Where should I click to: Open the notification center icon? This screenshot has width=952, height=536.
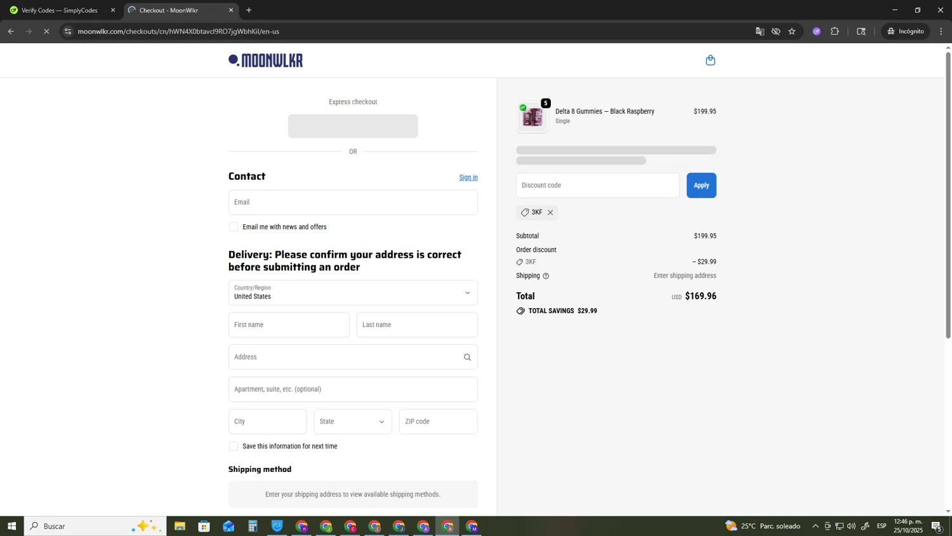coord(937,526)
